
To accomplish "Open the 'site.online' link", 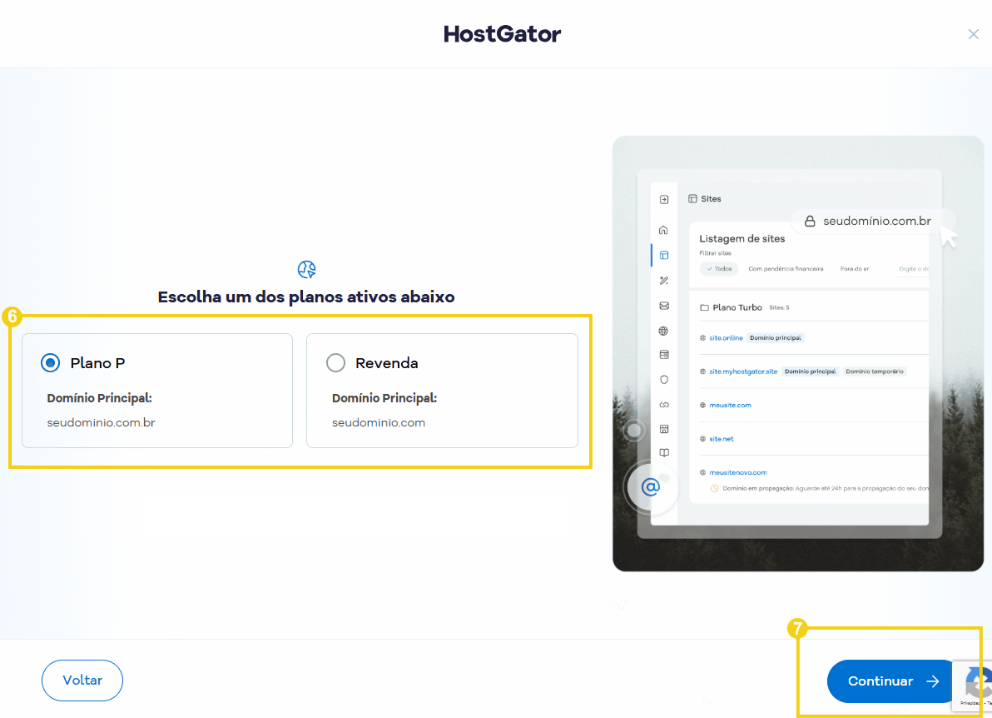I will 726,338.
